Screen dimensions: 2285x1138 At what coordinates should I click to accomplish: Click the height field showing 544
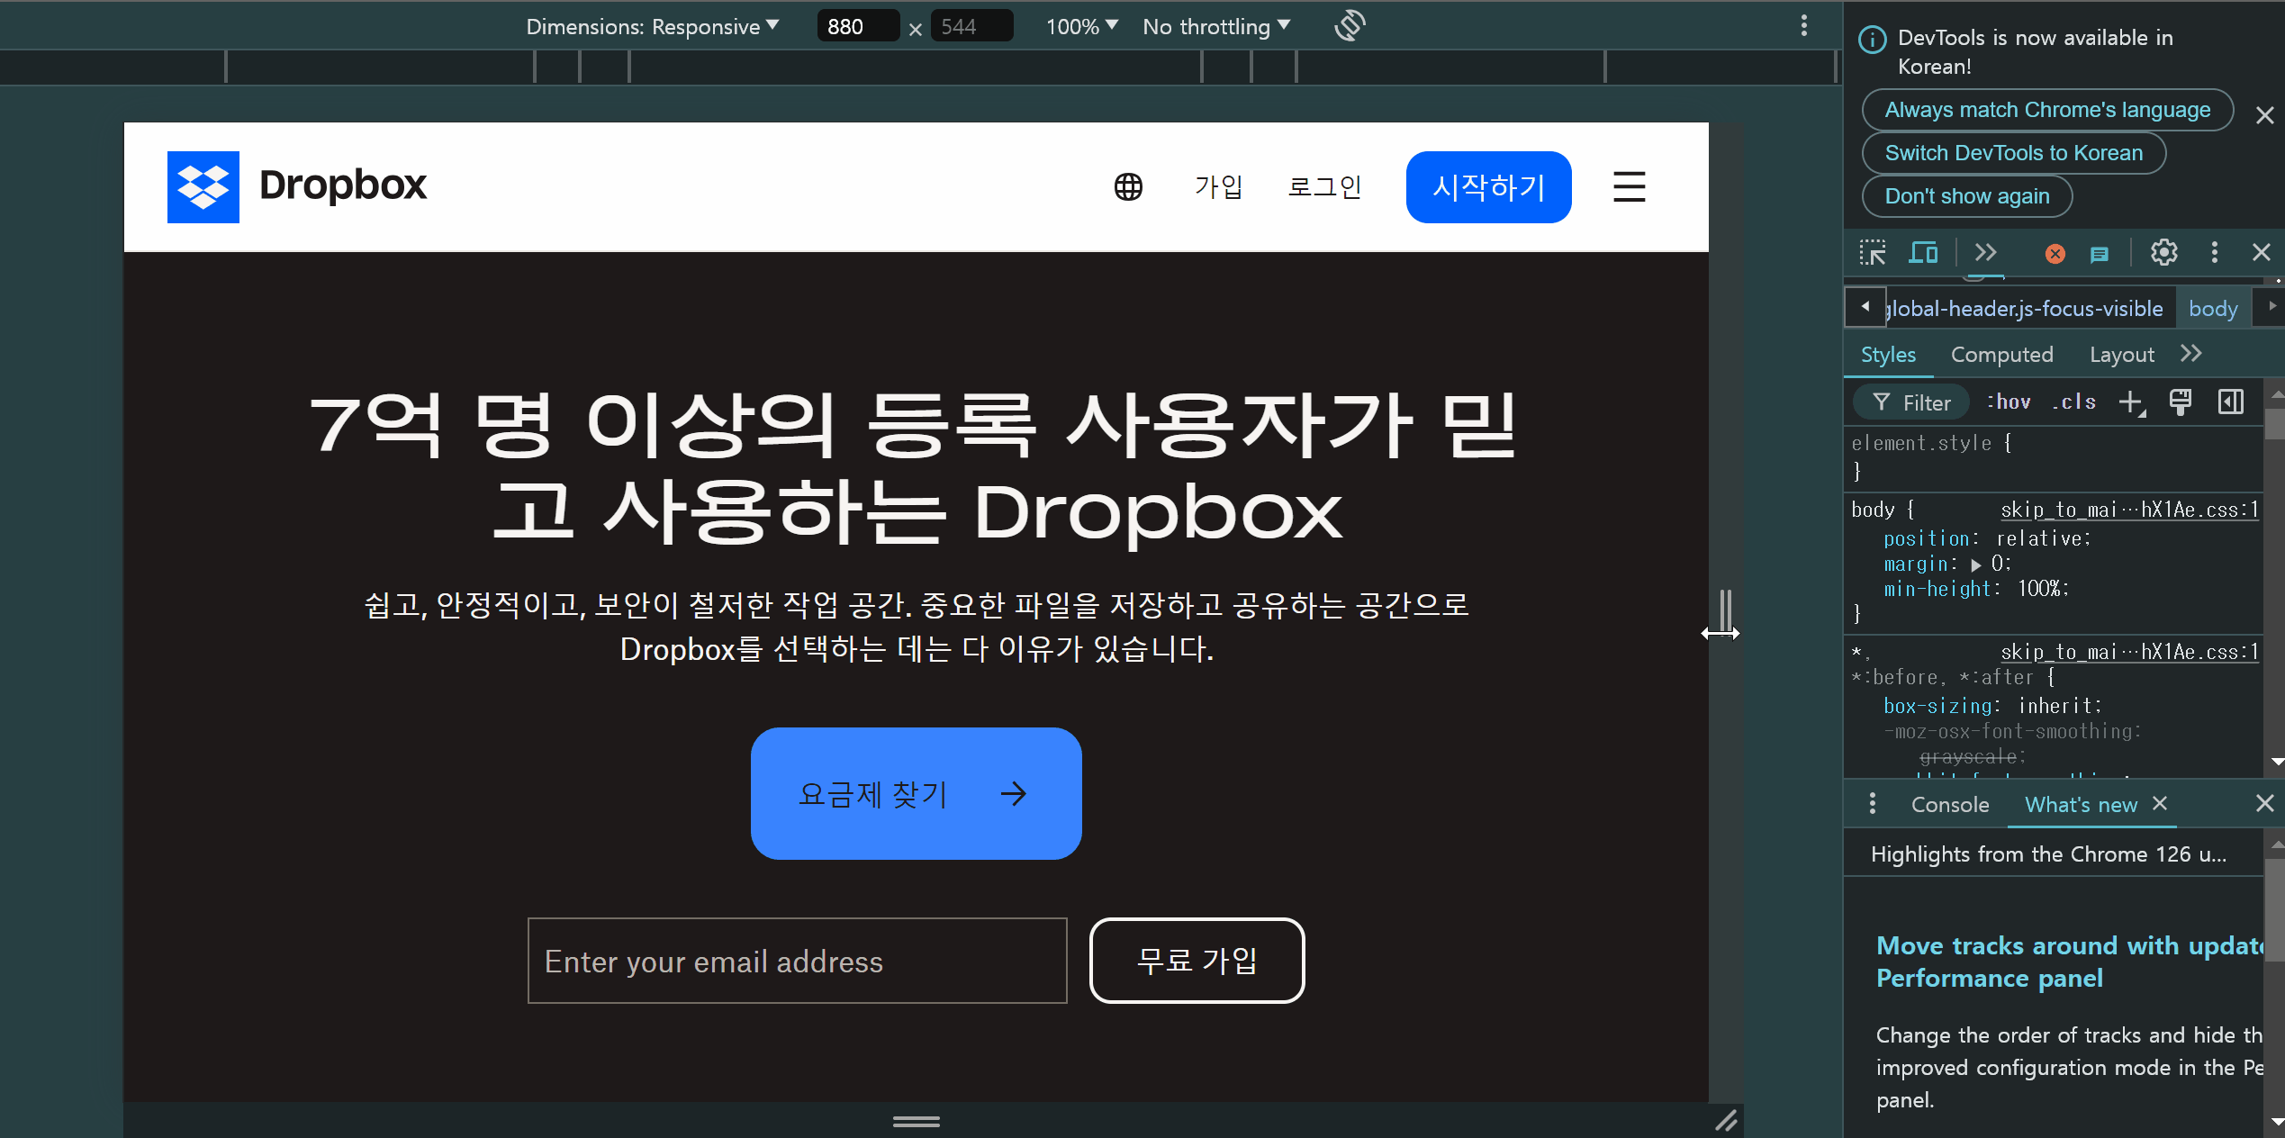point(971,27)
